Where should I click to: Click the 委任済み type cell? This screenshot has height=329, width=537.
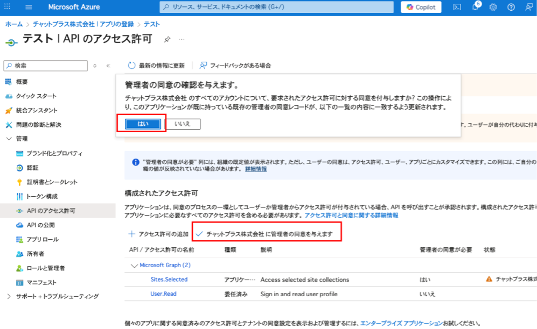(236, 294)
